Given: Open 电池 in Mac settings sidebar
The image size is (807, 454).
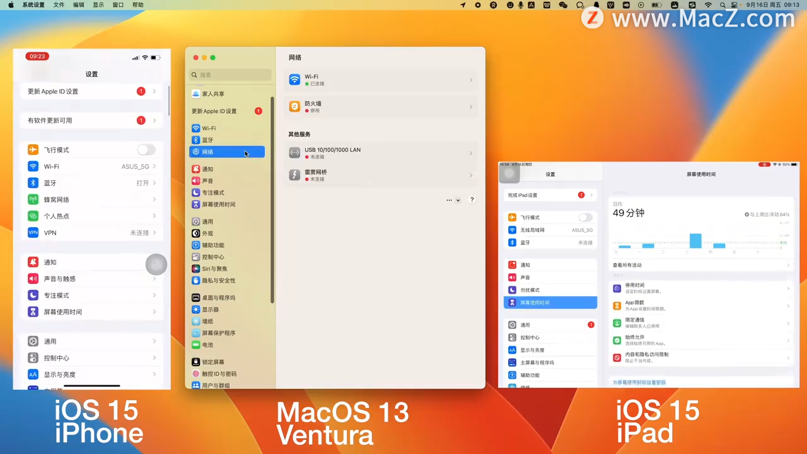Looking at the screenshot, I should click(x=227, y=345).
